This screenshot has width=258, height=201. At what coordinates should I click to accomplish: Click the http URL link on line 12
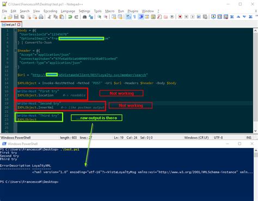[x=89, y=75]
